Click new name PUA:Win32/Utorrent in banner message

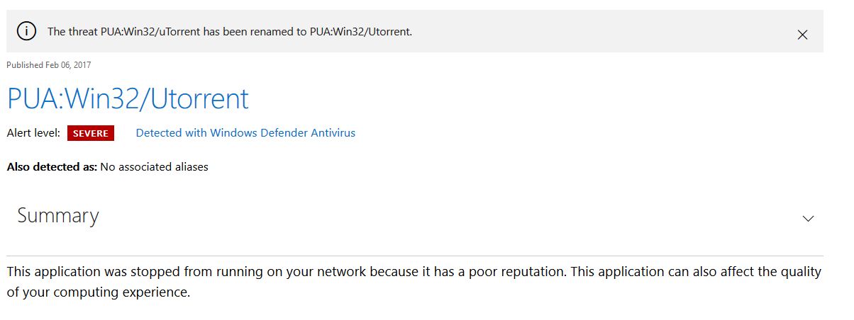(x=360, y=32)
